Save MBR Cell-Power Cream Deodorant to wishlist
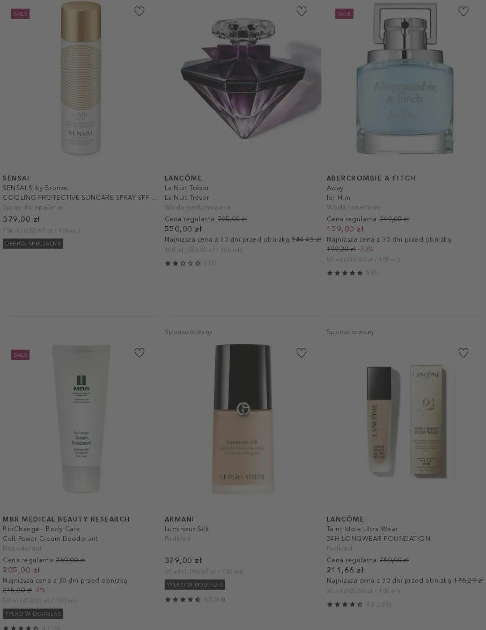The width and height of the screenshot is (486, 630). (x=139, y=353)
